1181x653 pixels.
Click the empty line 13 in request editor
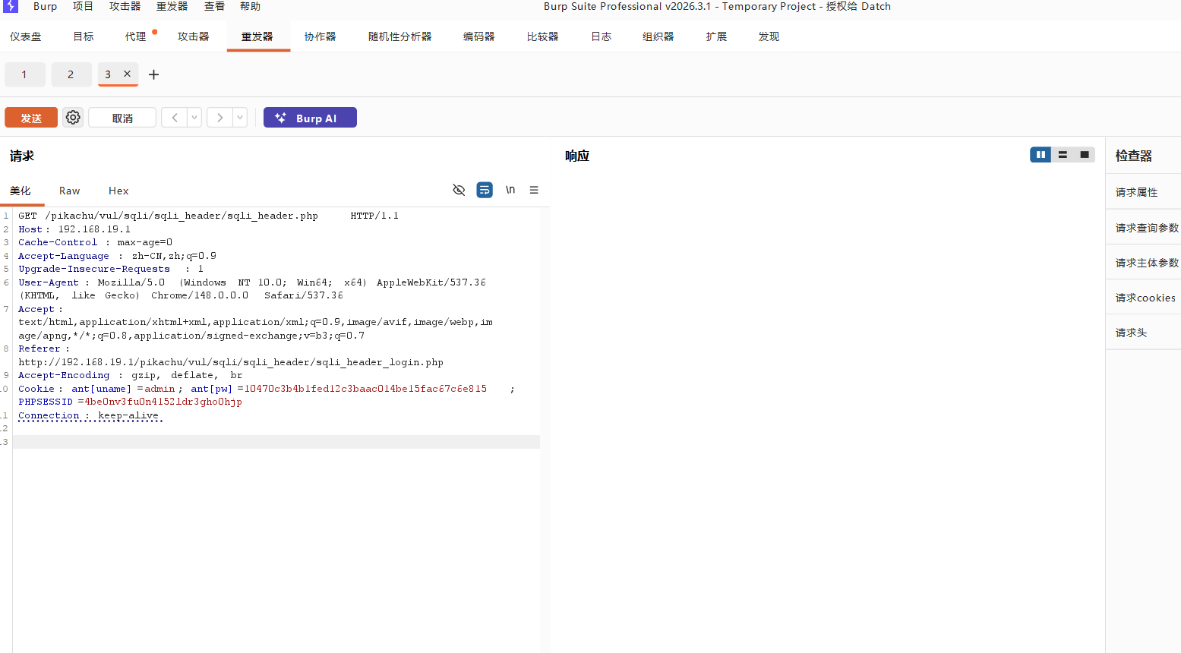pyautogui.click(x=276, y=442)
